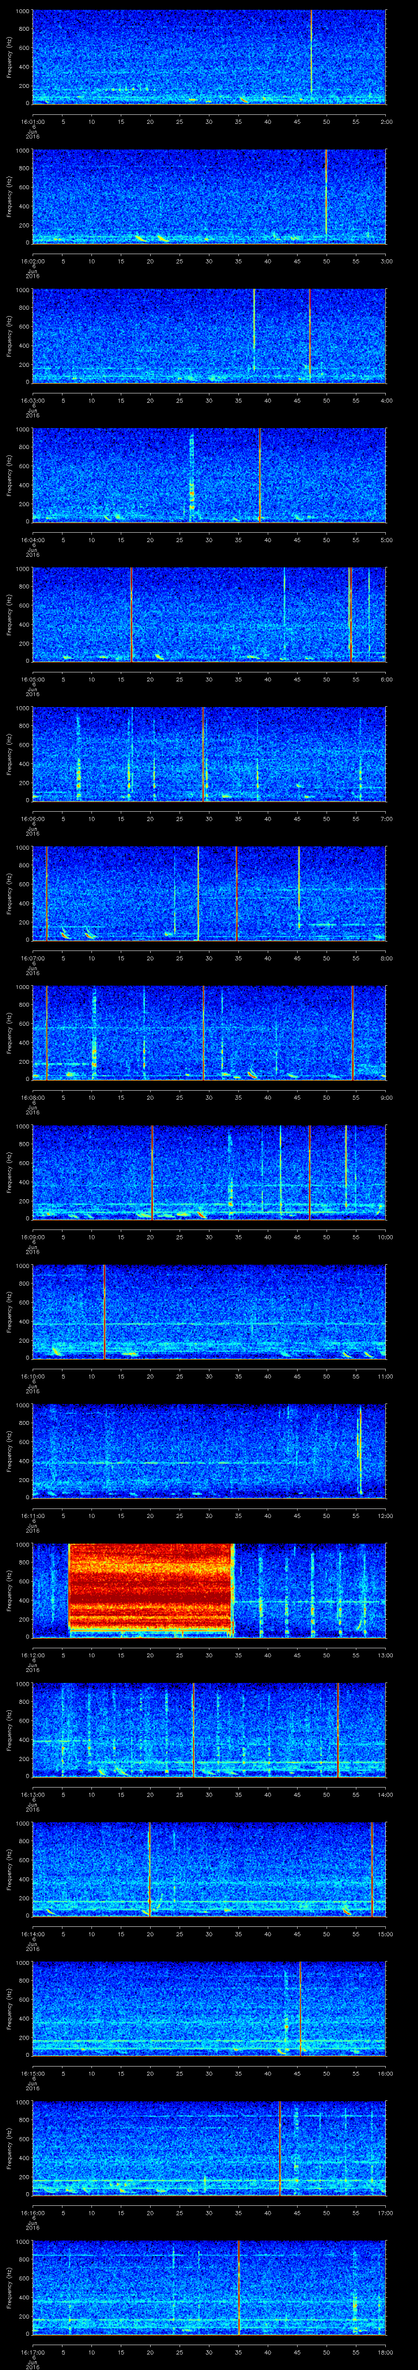Select the red vertical line in the 16:17:00 spectrogram

(239, 2286)
